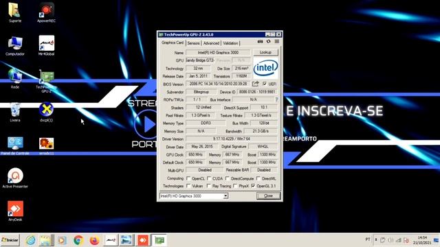Click the picture viewer taskbar button

click(126, 240)
